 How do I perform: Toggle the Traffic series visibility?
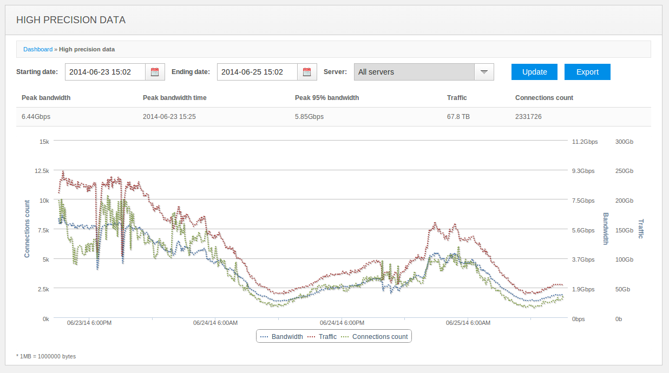point(327,336)
